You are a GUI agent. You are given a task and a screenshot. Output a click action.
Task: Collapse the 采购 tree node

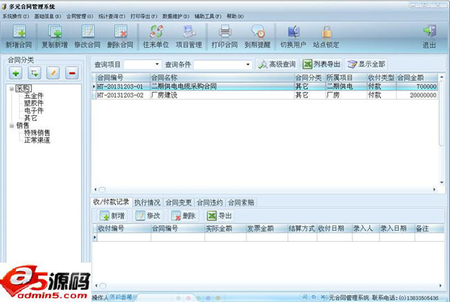12,89
